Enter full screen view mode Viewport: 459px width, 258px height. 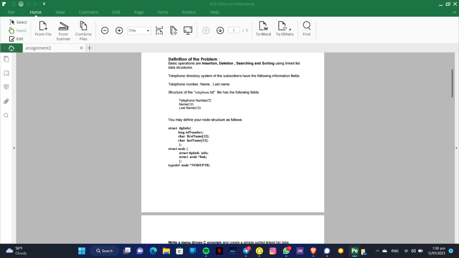[x=188, y=30]
